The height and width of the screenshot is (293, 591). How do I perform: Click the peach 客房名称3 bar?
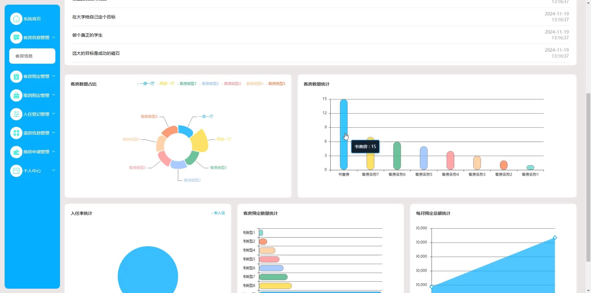pyautogui.click(x=477, y=163)
